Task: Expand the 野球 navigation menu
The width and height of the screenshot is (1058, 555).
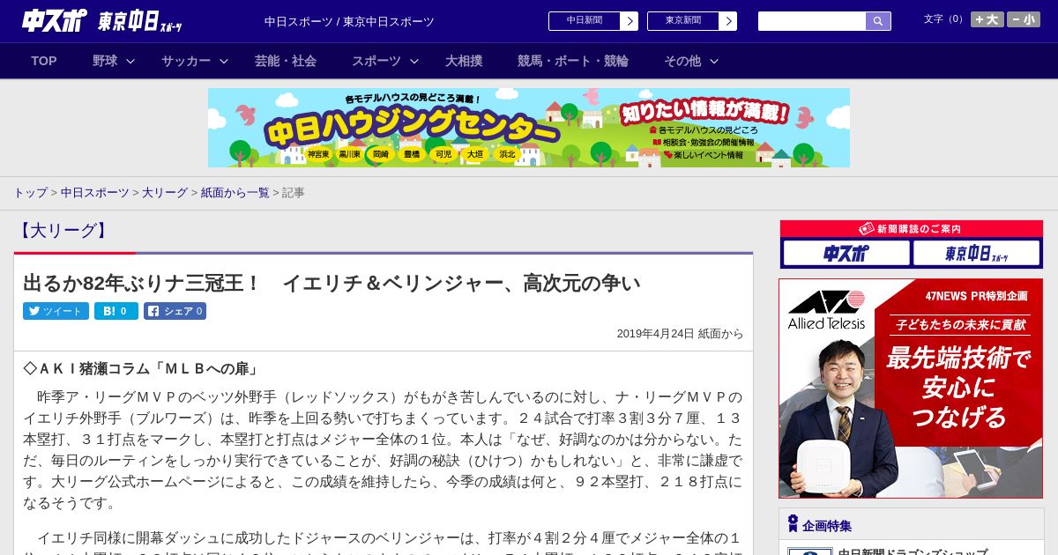Action: click(114, 61)
